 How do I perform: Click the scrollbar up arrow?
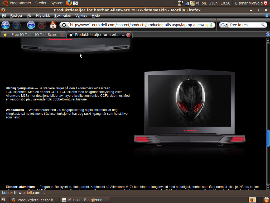(268, 40)
